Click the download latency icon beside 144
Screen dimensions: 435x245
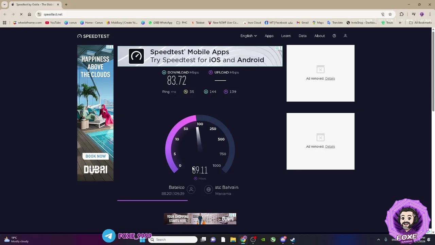(x=206, y=92)
